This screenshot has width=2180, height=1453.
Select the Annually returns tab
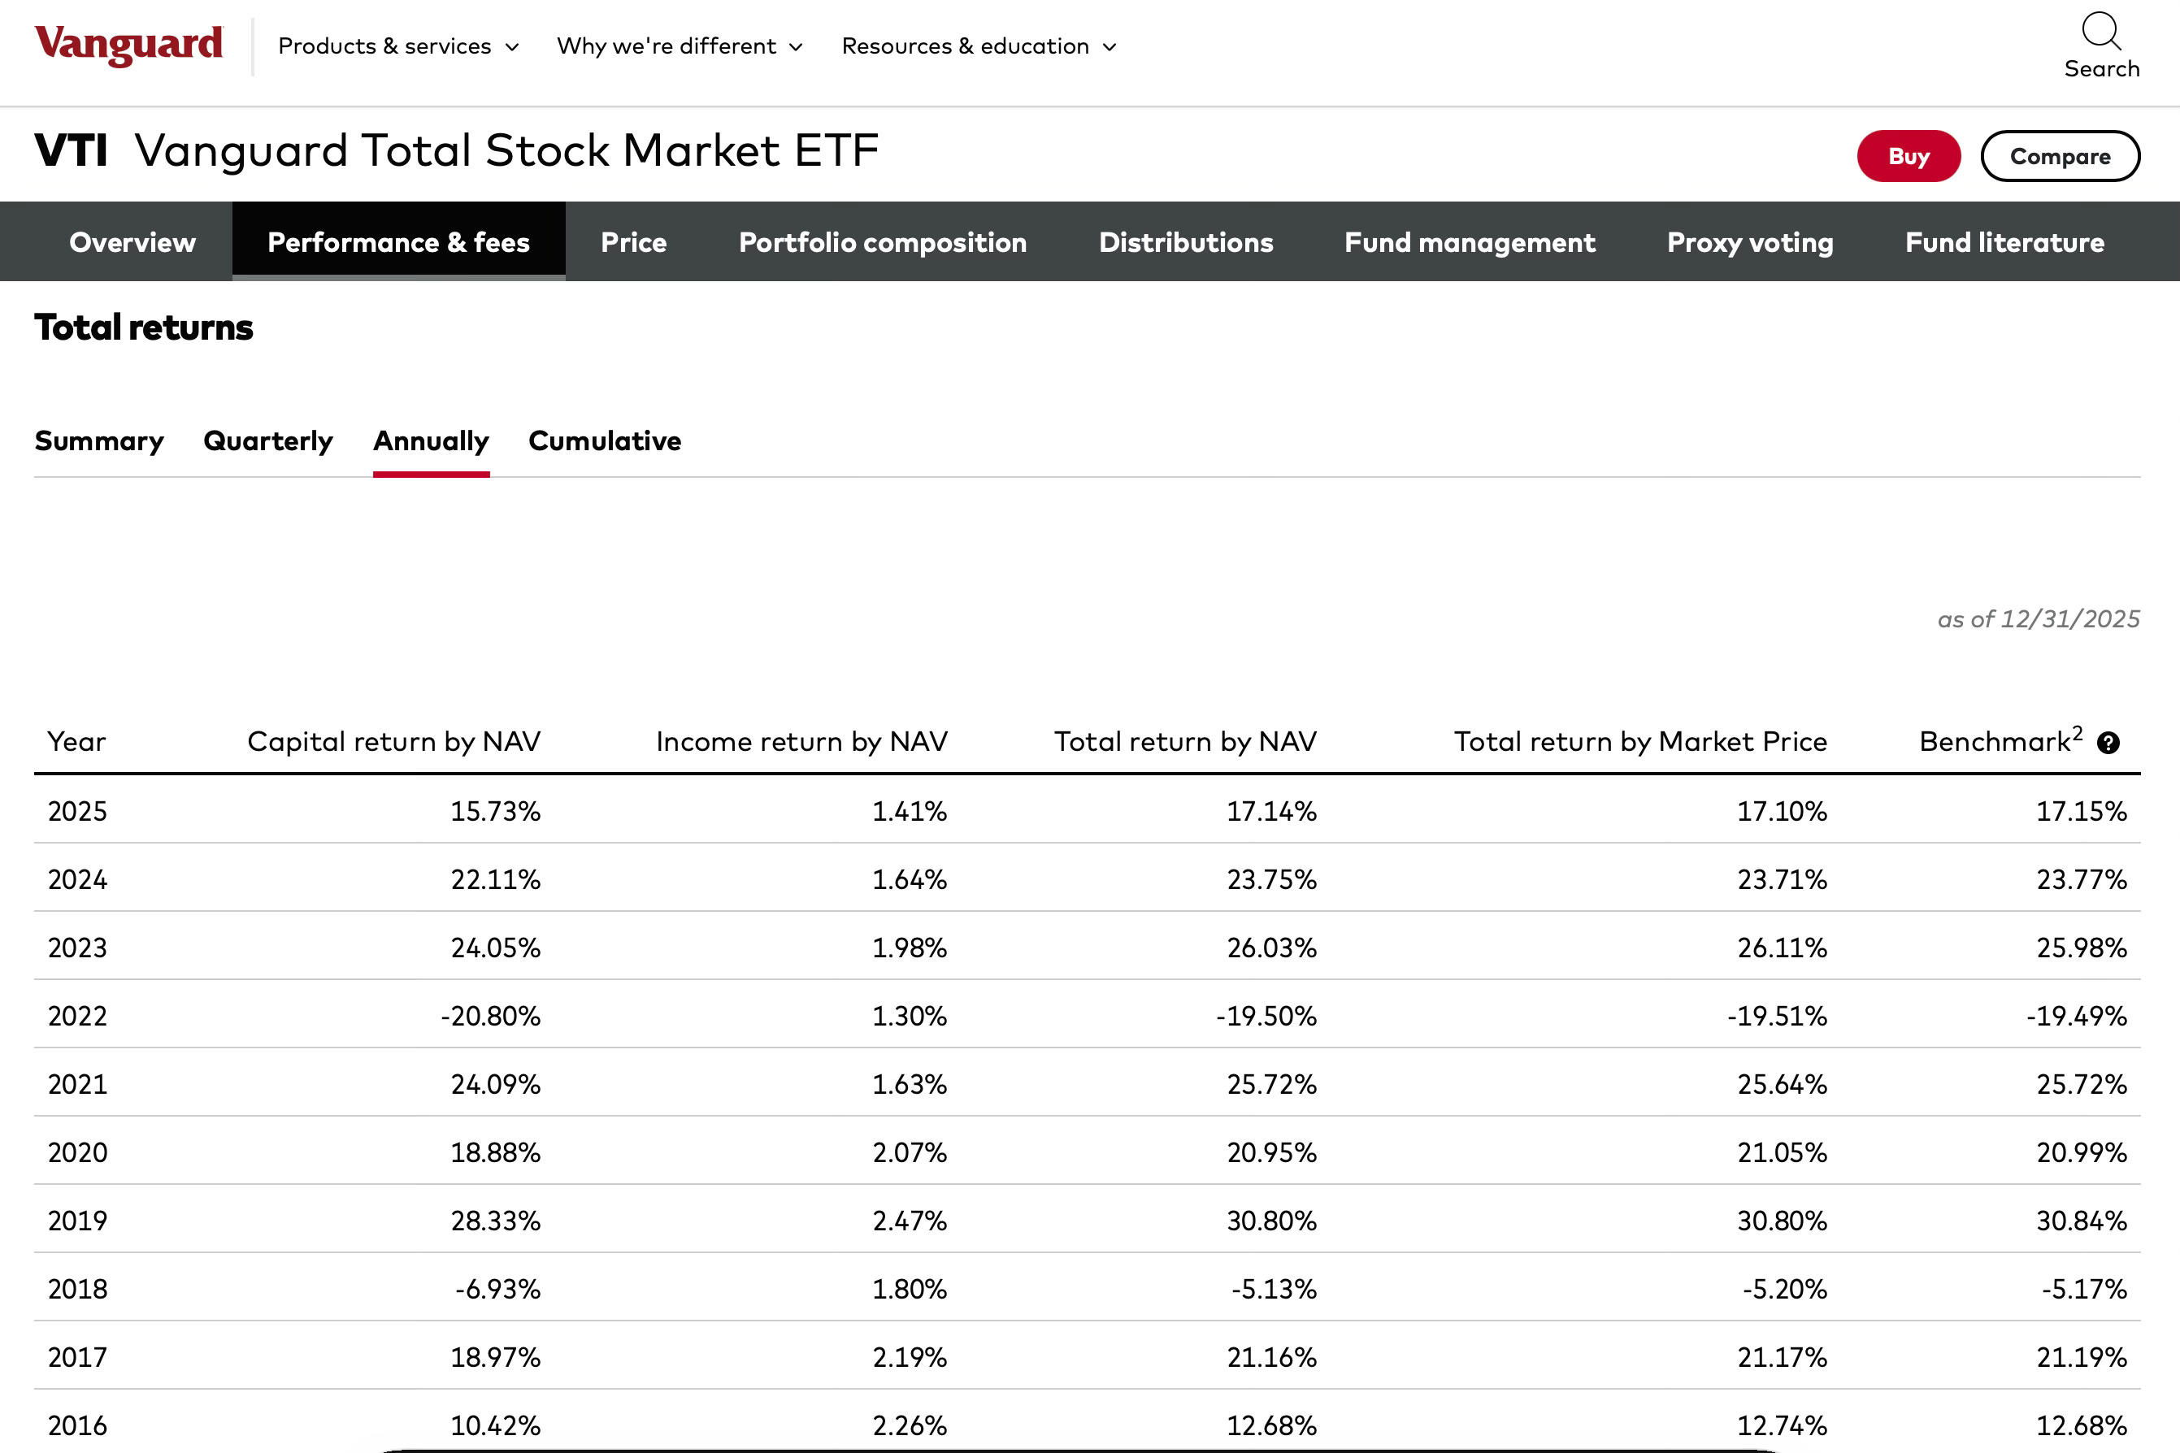point(431,441)
